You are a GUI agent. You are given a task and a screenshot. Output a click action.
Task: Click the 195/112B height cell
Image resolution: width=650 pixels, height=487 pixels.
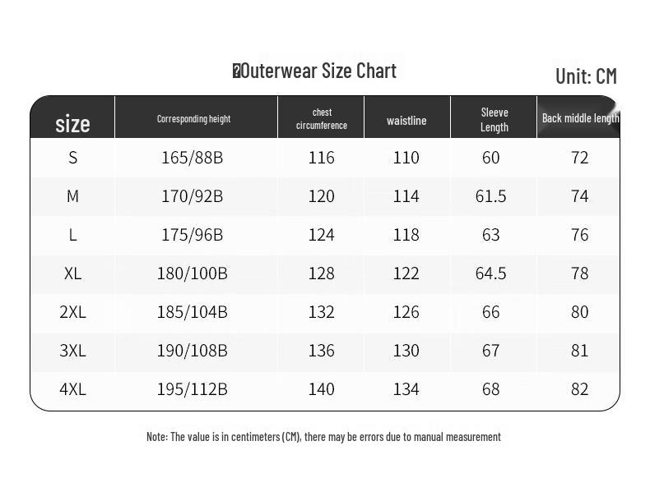tap(193, 389)
